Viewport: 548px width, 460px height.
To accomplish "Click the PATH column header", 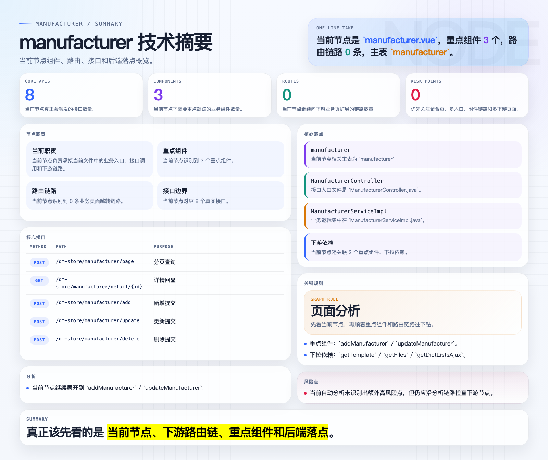I will [61, 247].
